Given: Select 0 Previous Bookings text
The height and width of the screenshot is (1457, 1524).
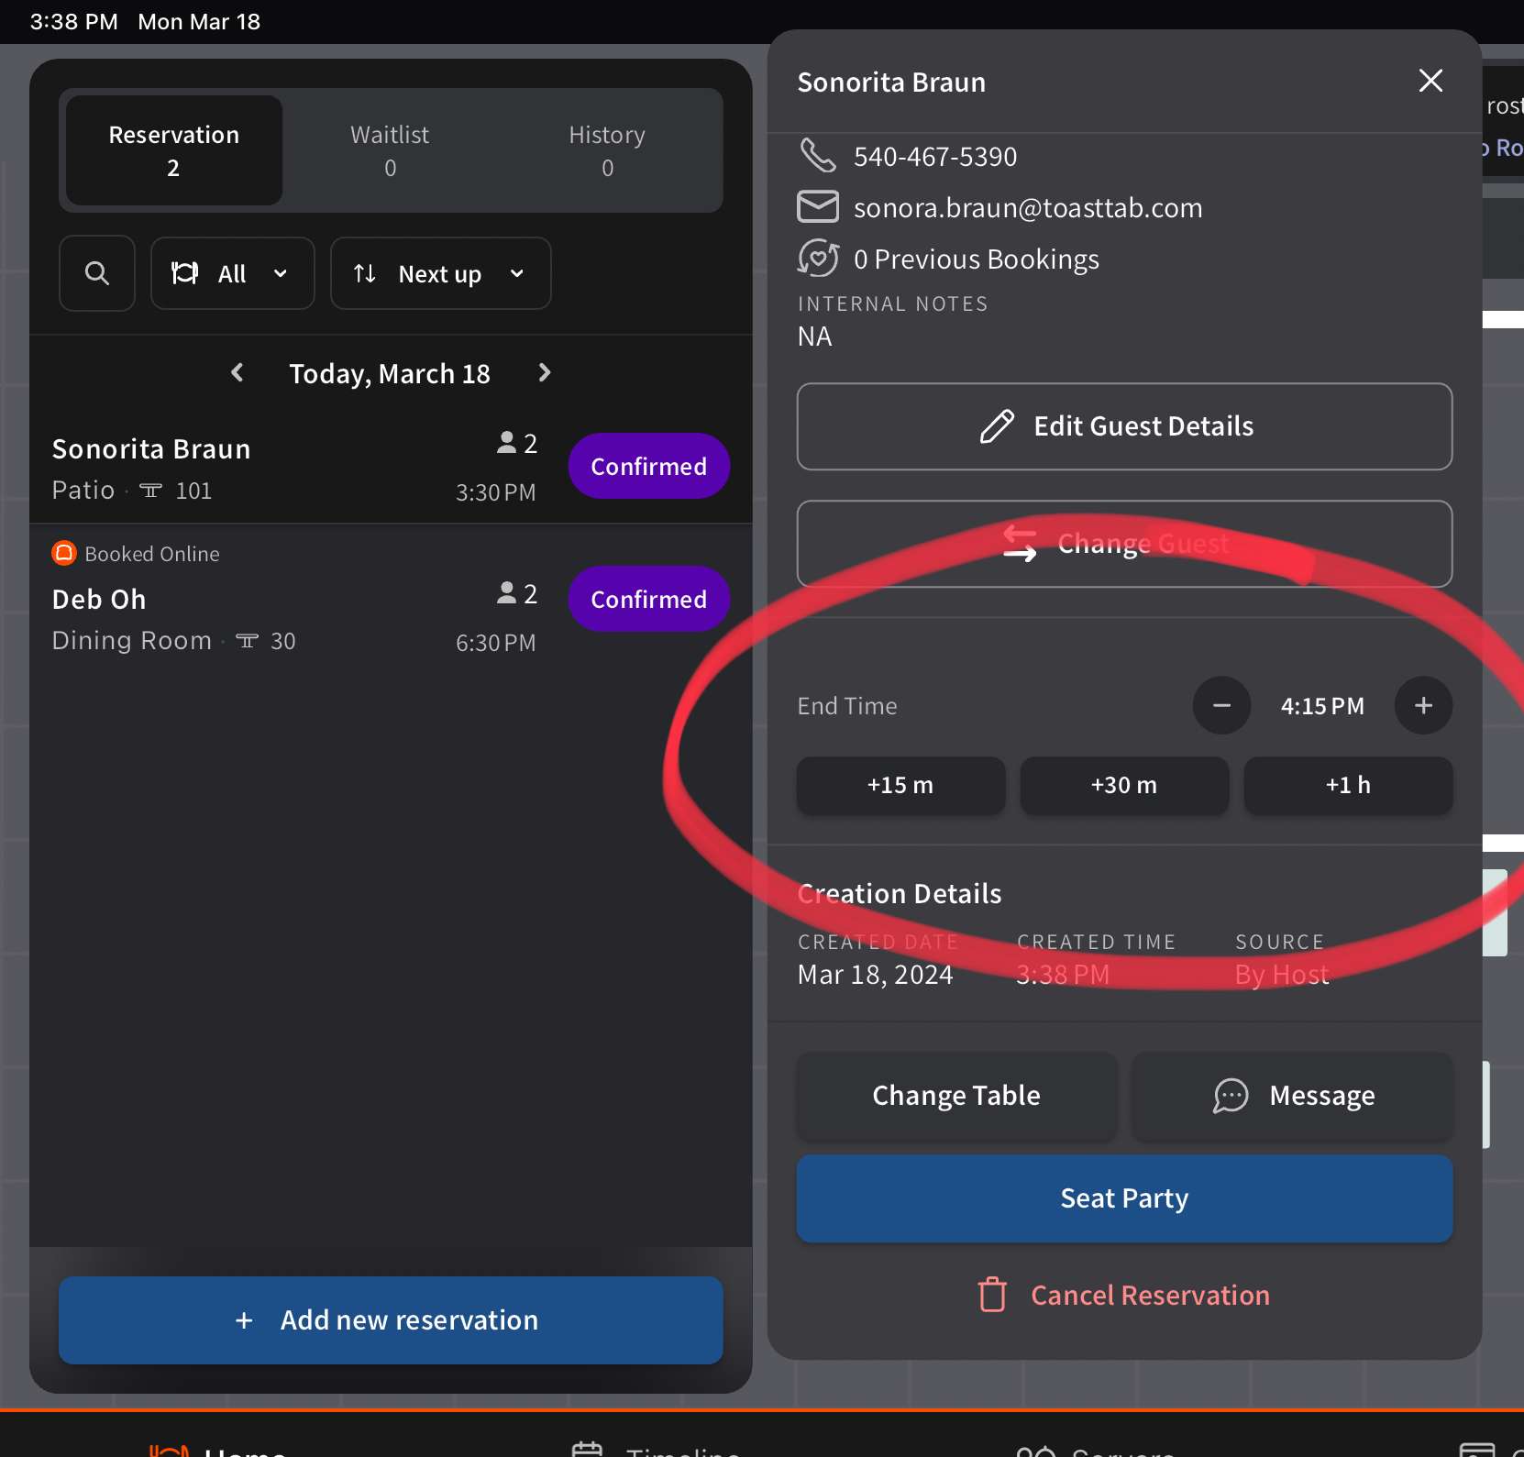Looking at the screenshot, I should [977, 259].
